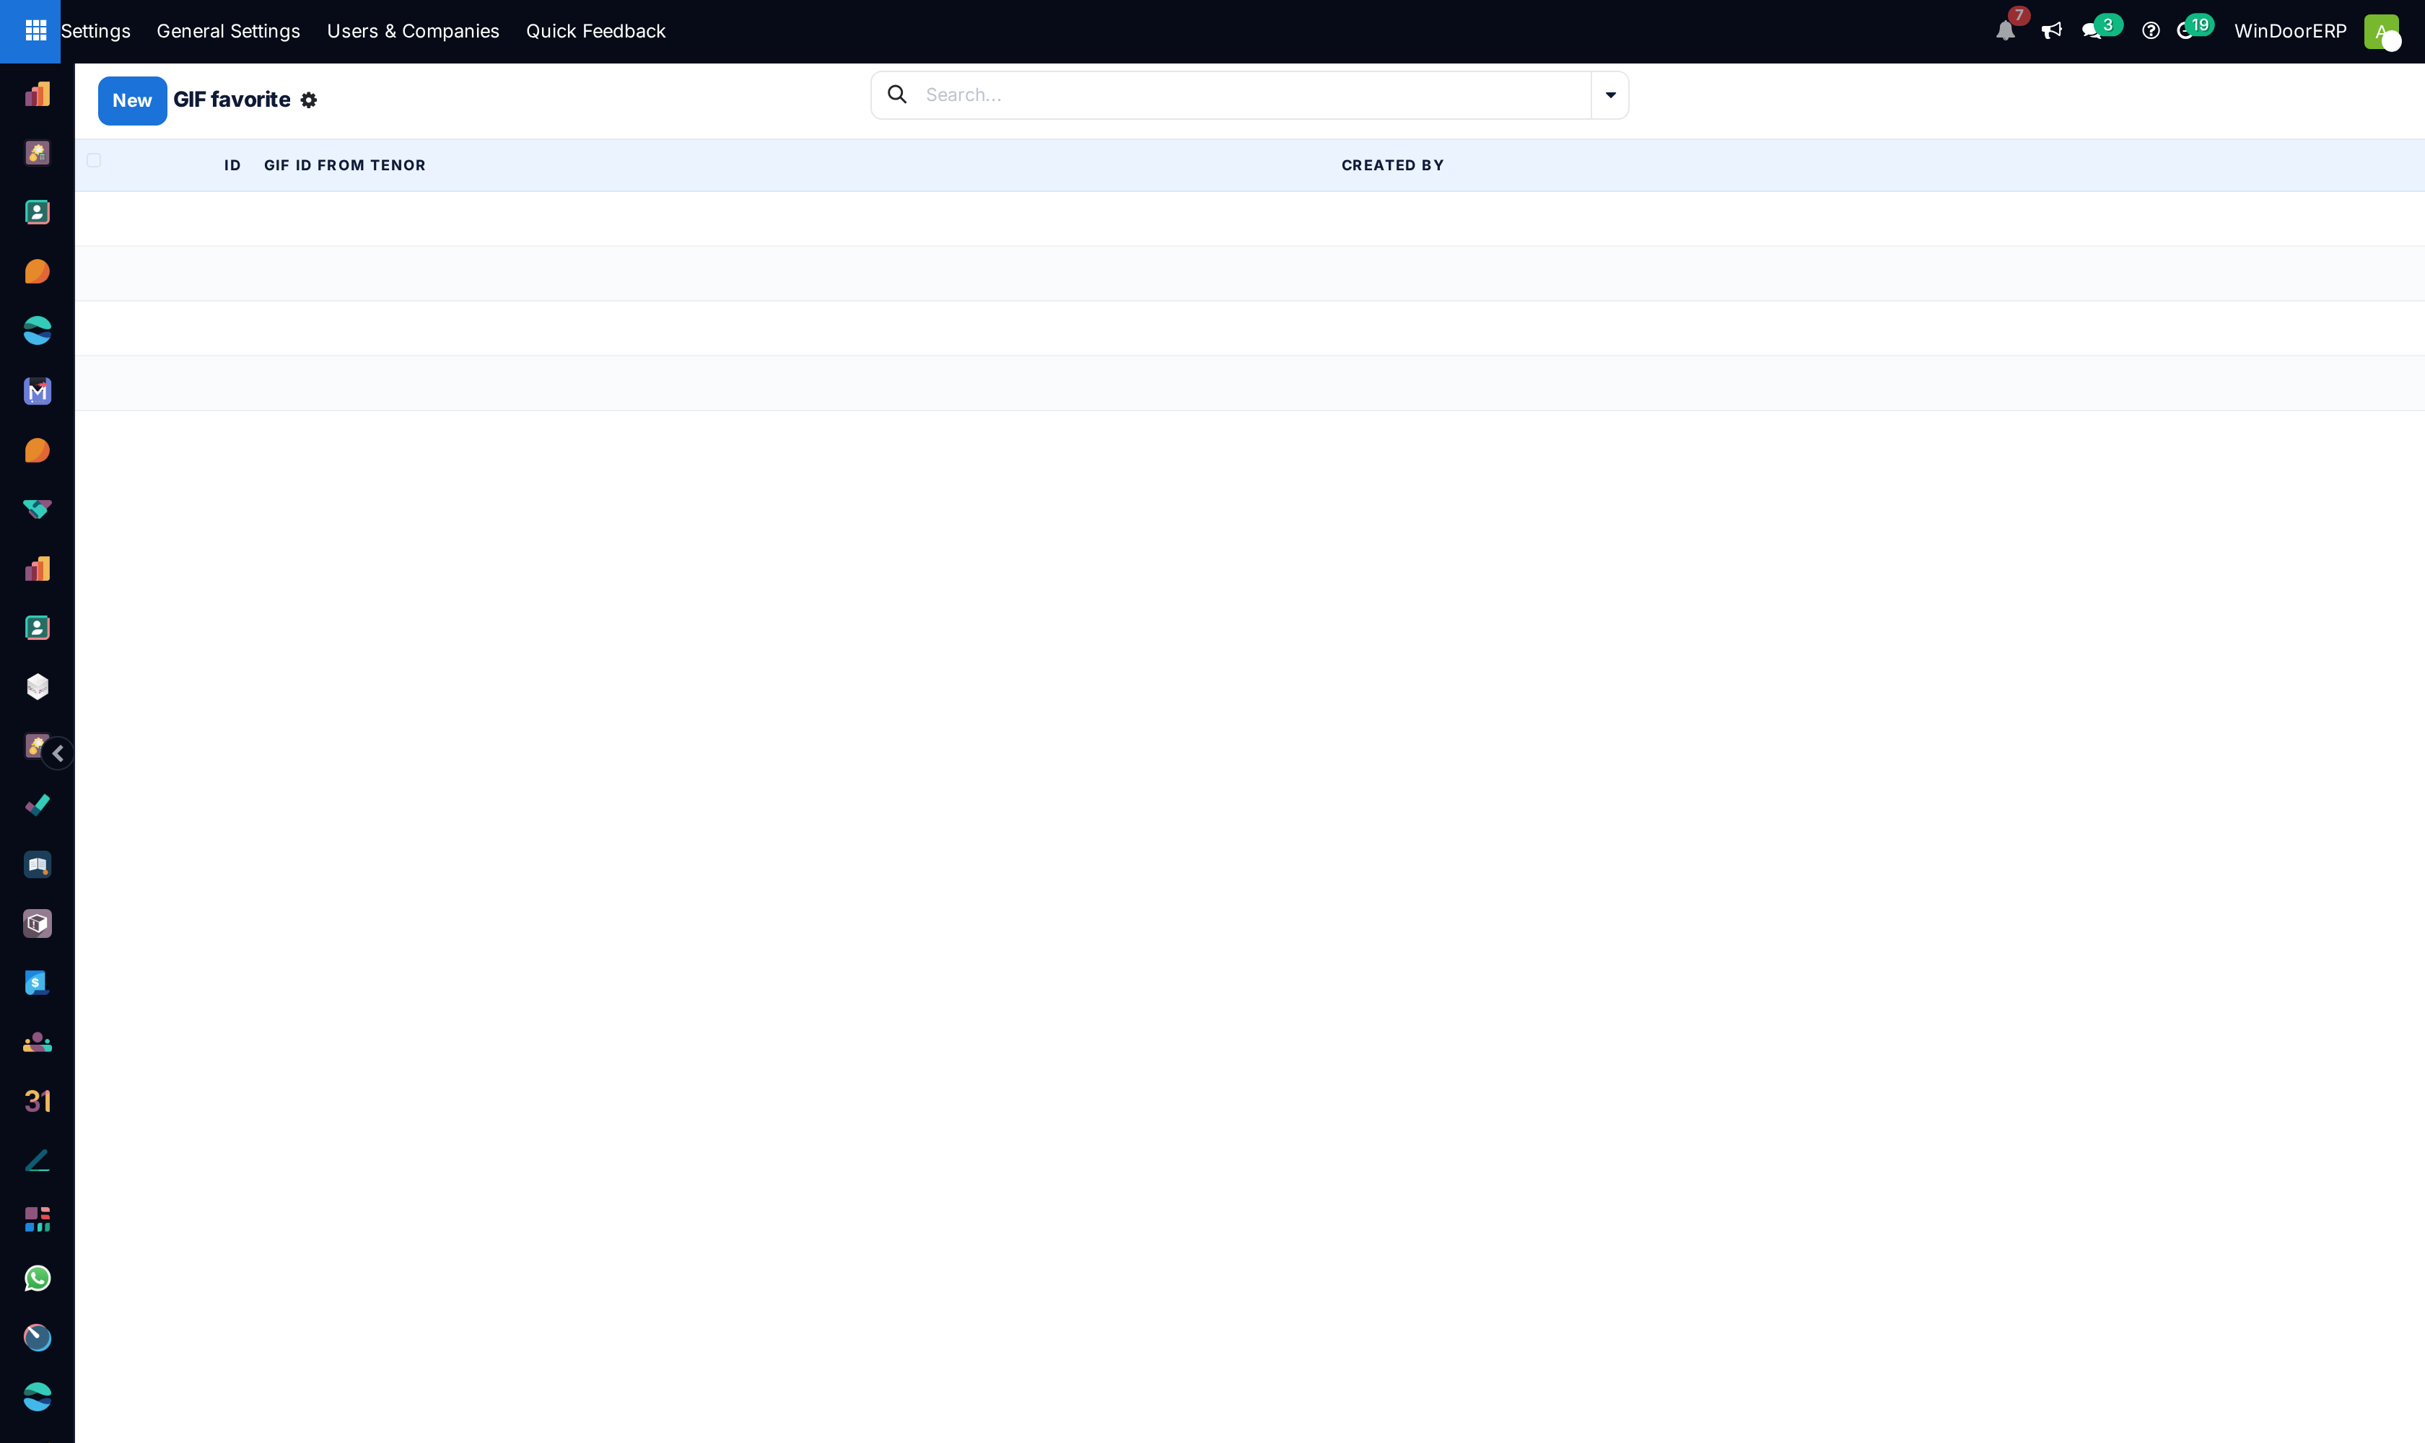Open the green user avatar menu

[x=2381, y=31]
